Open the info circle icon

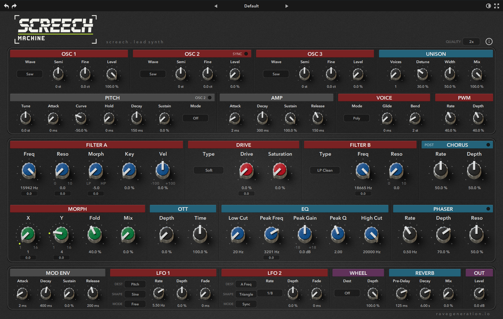click(489, 42)
